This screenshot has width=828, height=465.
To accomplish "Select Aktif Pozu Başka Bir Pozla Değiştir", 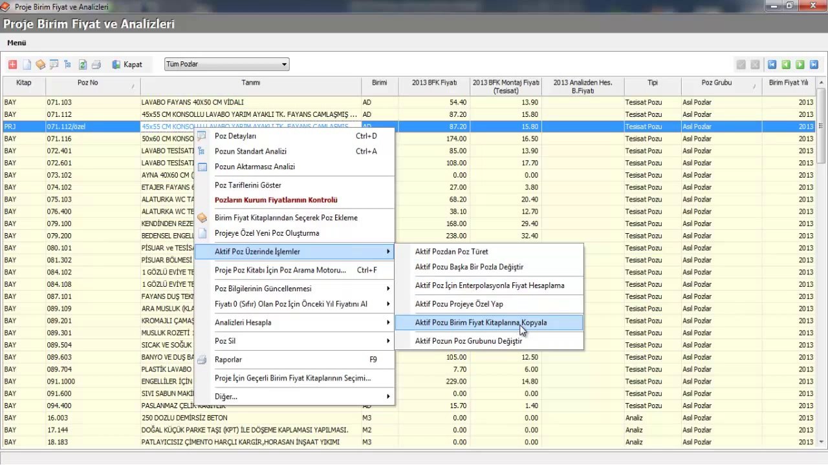I will (489, 267).
